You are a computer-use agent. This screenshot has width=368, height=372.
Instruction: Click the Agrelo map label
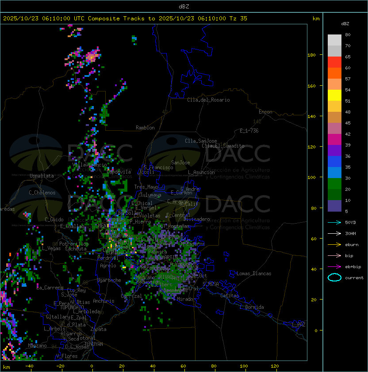click(x=108, y=266)
